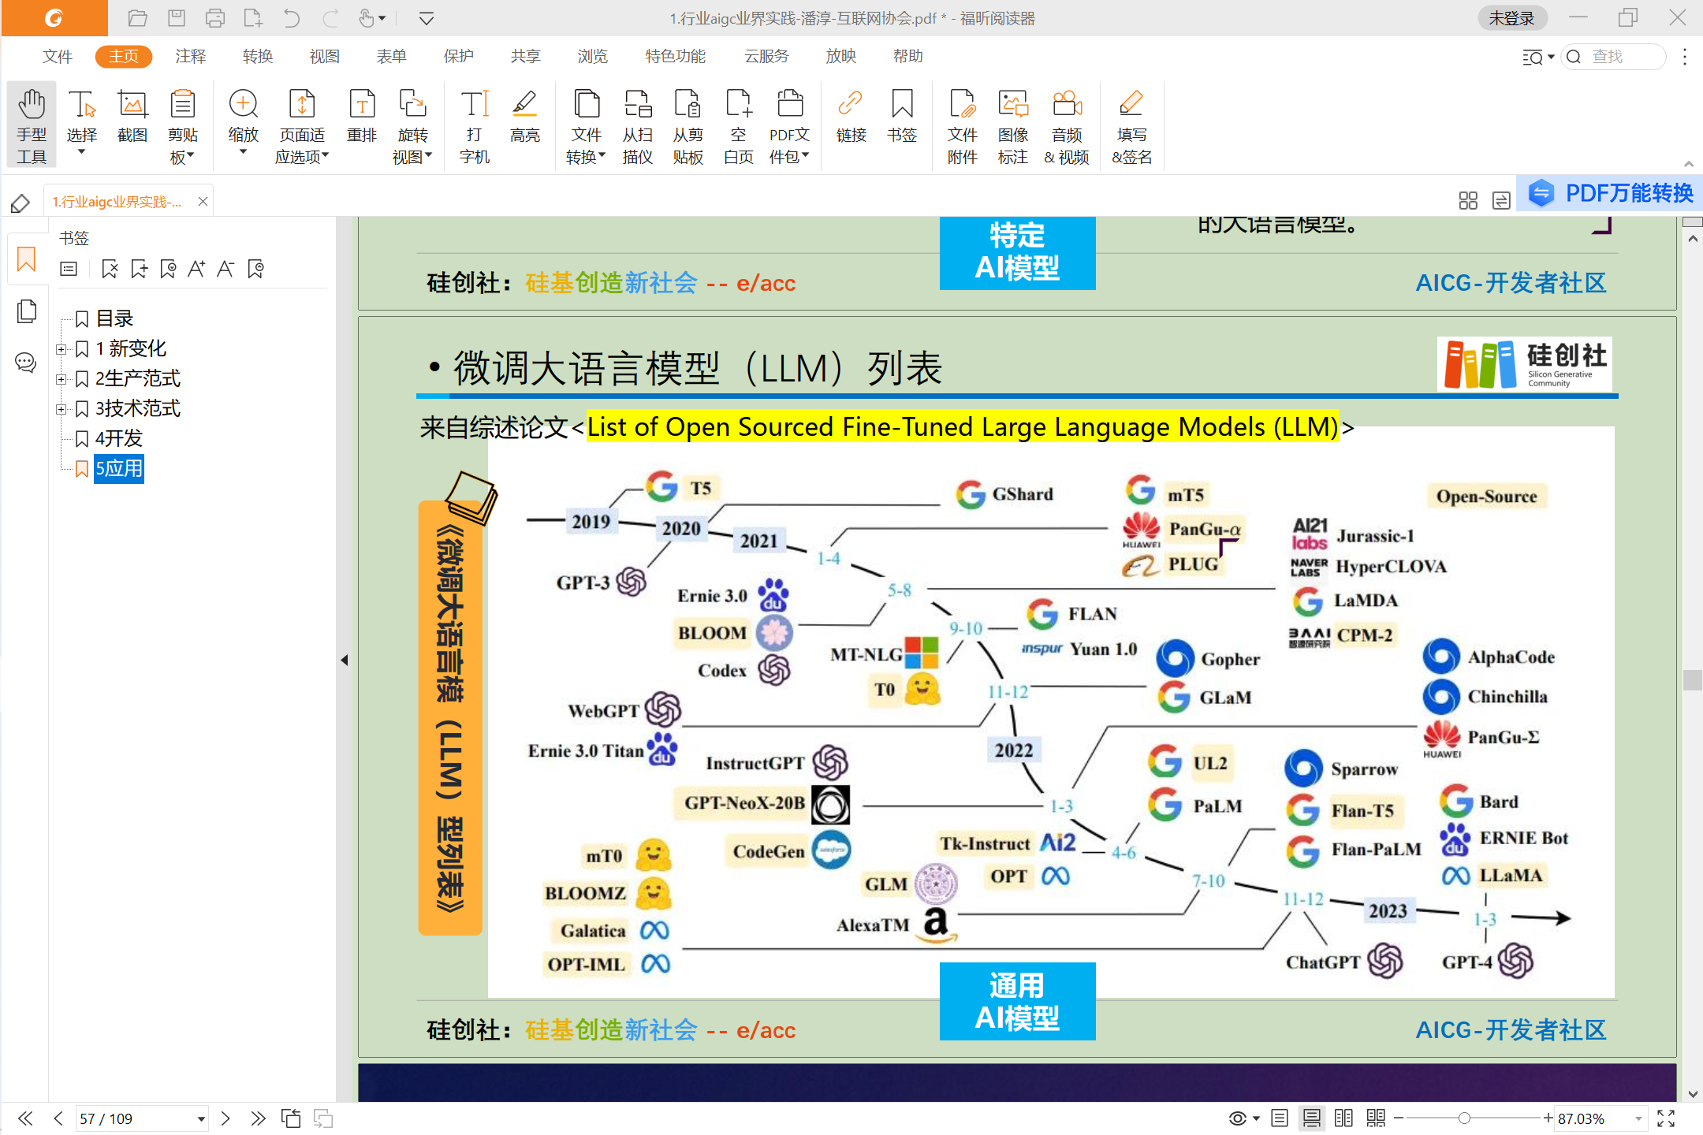Open PDF Portfolio tool

click(789, 125)
